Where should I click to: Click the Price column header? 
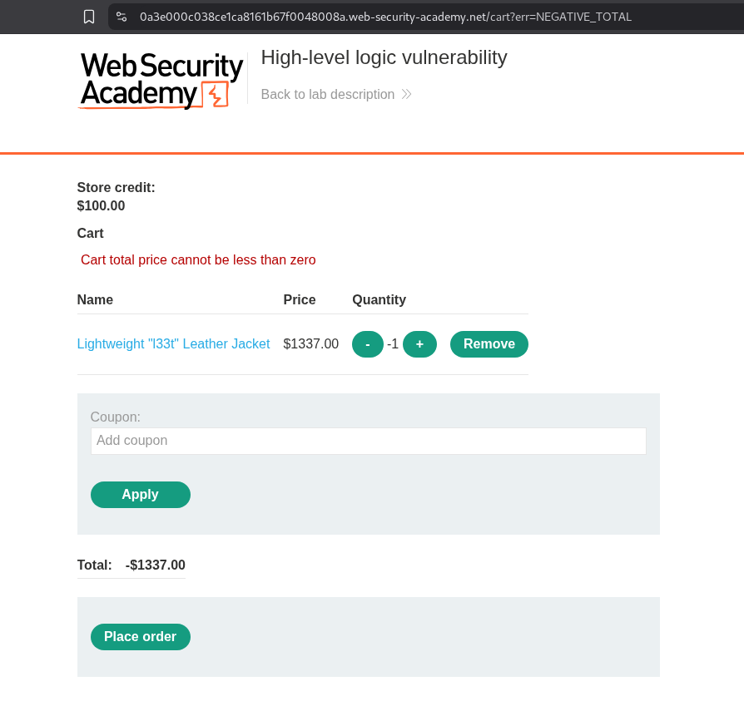pos(299,299)
